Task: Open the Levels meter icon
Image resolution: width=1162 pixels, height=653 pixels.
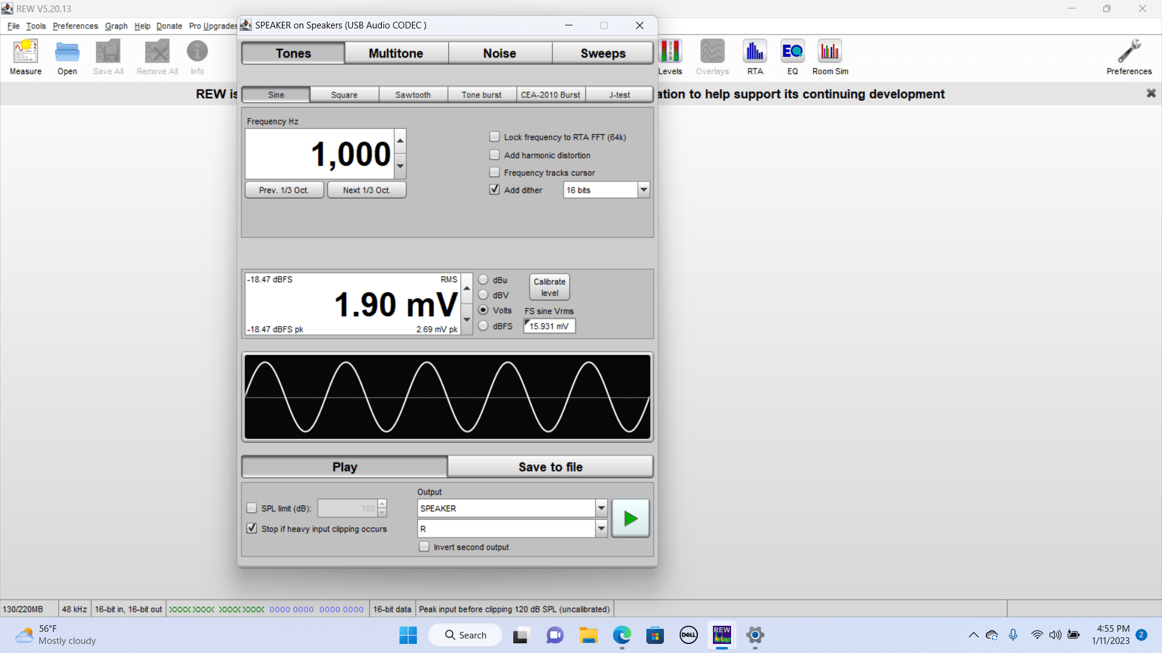Action: (671, 57)
